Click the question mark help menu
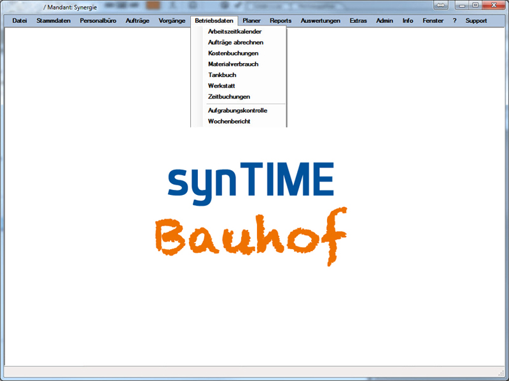Screen dimensions: 509x381 (x=454, y=20)
